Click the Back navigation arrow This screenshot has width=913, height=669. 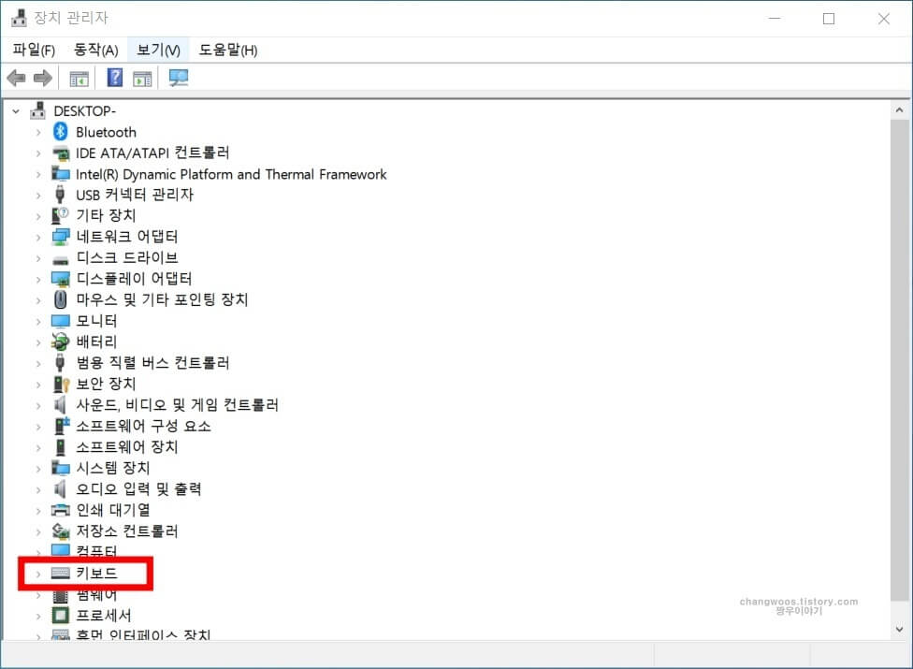(15, 78)
